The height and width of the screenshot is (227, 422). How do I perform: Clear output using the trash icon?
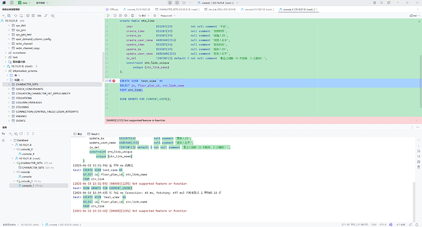click(418, 167)
